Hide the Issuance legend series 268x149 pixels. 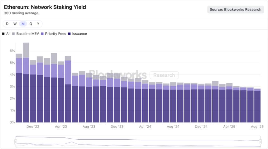pos(79,34)
